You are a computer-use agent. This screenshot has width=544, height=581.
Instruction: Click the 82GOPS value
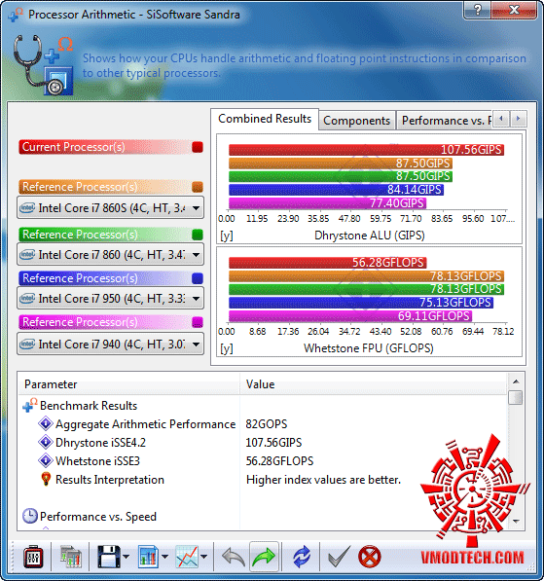(267, 424)
